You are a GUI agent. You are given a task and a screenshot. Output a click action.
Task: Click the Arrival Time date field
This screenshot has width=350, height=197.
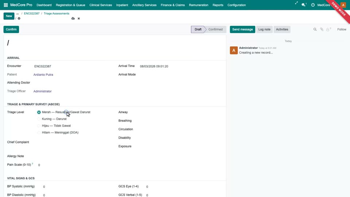(181, 66)
